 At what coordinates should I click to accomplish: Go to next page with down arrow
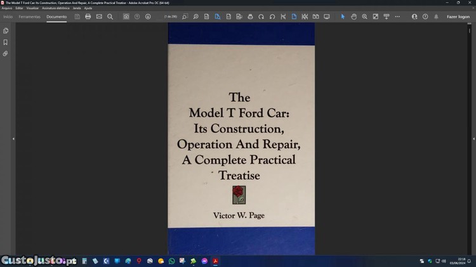(148, 16)
